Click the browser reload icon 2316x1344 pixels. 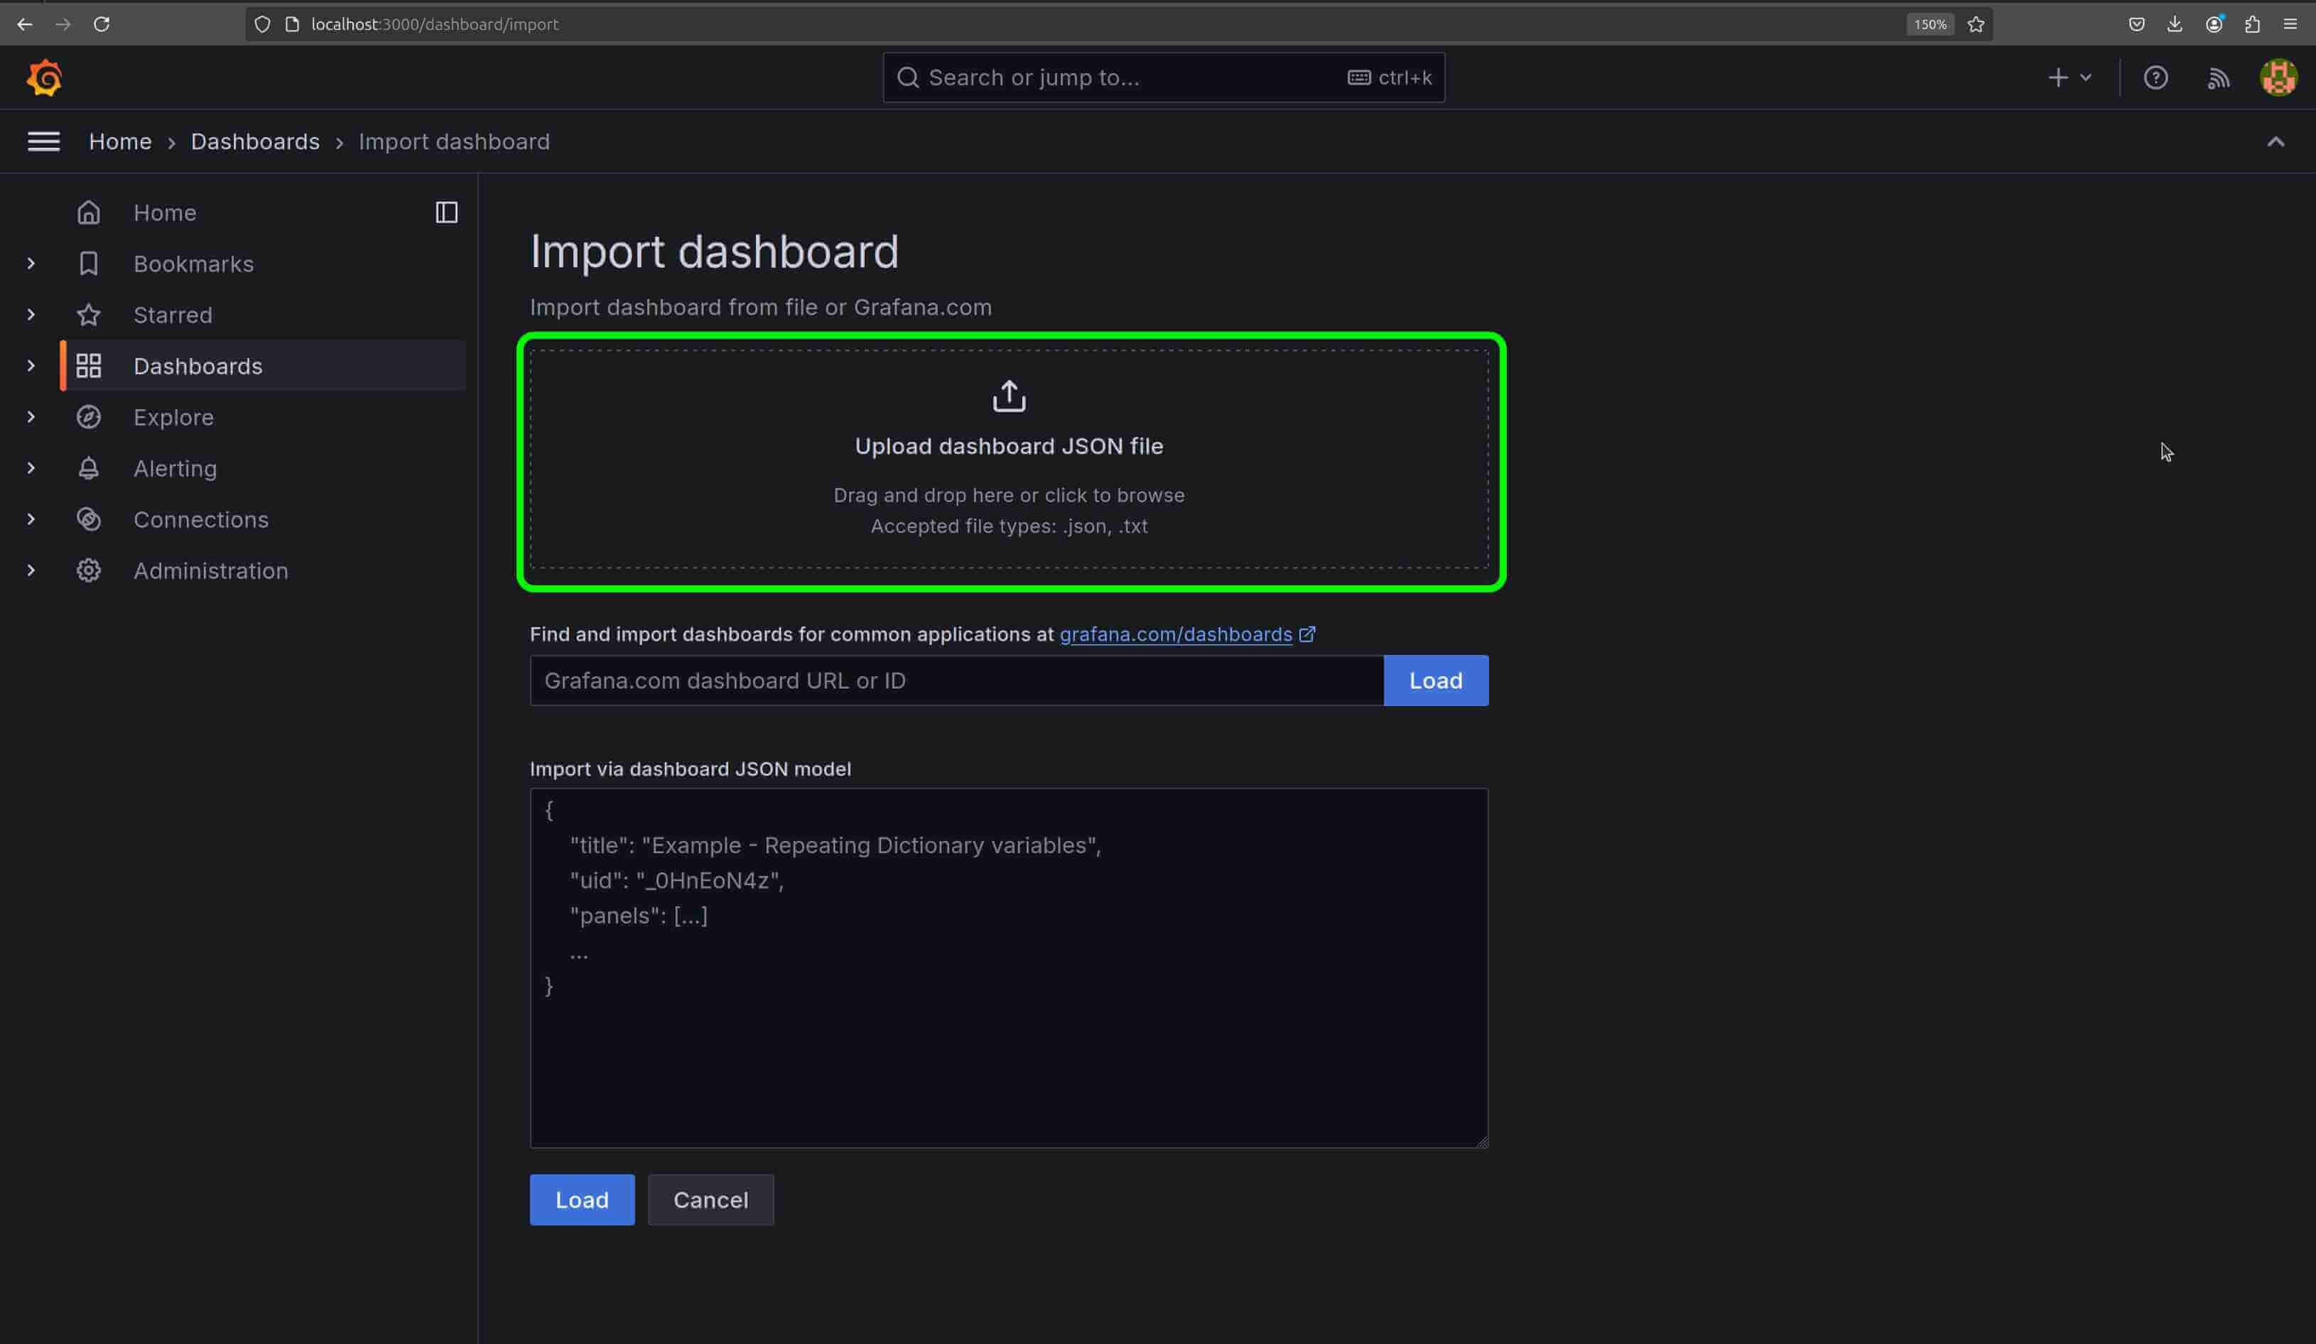[x=102, y=24]
